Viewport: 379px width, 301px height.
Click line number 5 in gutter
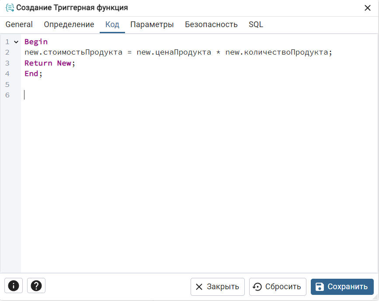tap(7, 85)
